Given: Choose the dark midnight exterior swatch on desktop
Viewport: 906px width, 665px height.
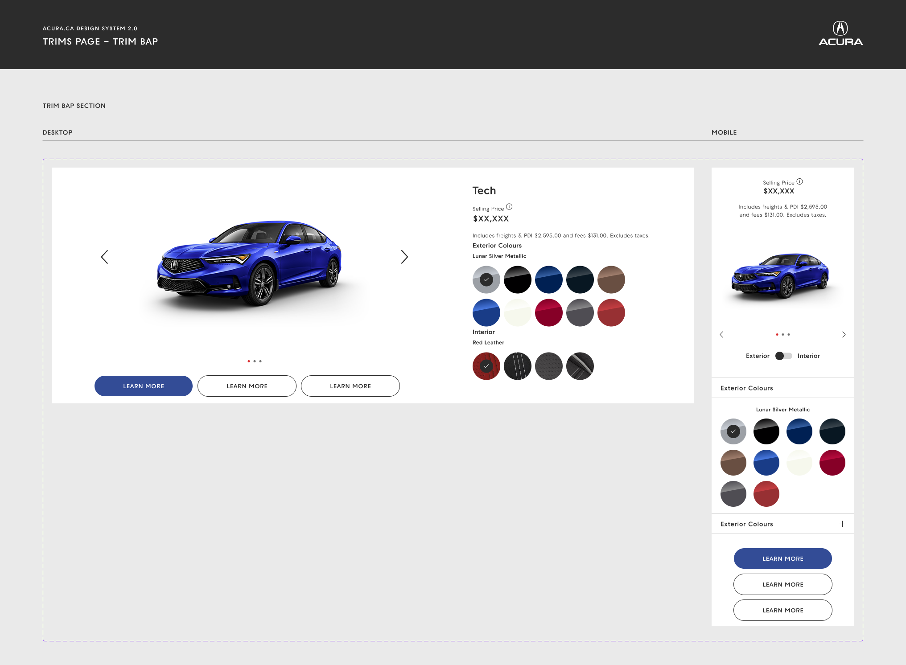Looking at the screenshot, I should 580,280.
